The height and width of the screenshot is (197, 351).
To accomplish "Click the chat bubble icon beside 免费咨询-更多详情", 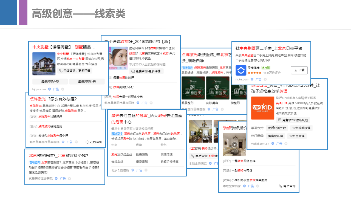I will (133, 71).
